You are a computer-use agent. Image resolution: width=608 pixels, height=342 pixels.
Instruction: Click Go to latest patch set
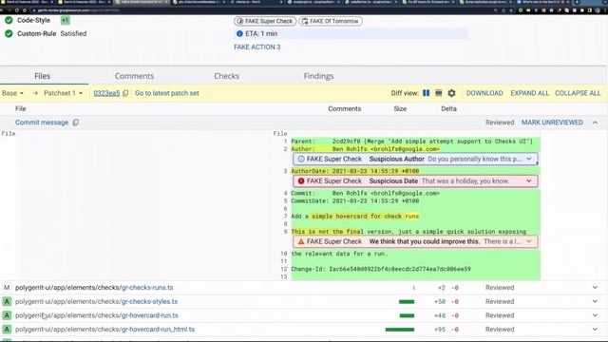pyautogui.click(x=167, y=93)
